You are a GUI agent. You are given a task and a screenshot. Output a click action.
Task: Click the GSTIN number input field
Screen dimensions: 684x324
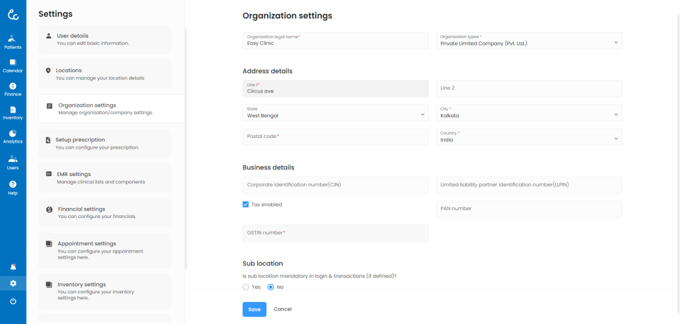(x=335, y=233)
